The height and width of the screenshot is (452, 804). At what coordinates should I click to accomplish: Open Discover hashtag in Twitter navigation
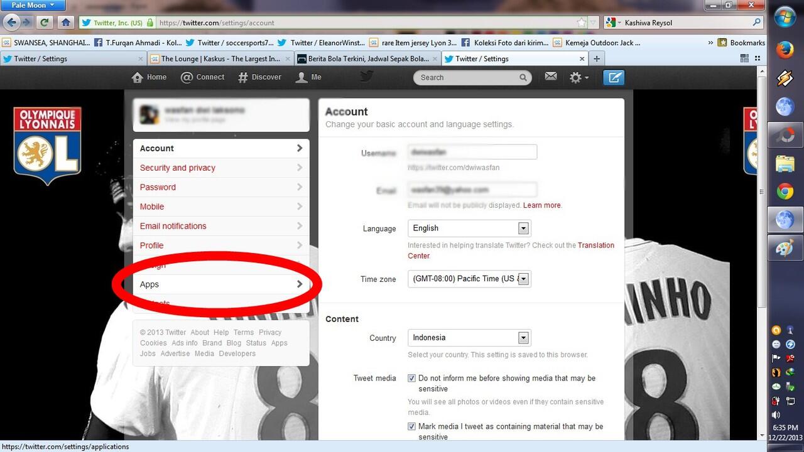click(x=259, y=77)
